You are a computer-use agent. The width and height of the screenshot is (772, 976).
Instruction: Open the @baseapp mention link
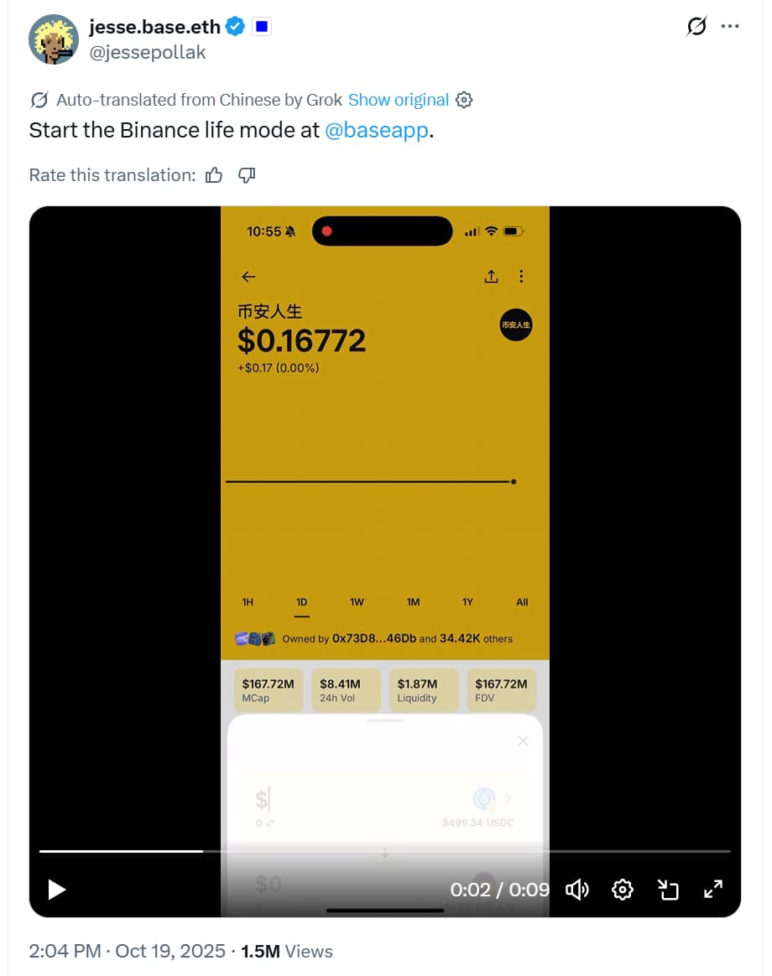click(377, 130)
